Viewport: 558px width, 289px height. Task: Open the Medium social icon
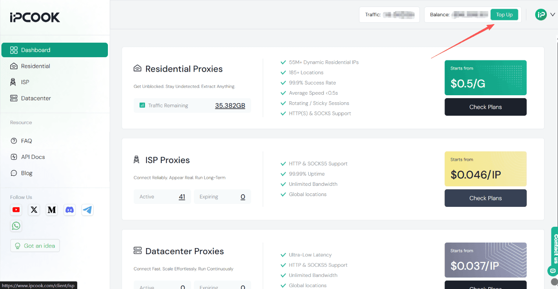pyautogui.click(x=52, y=210)
